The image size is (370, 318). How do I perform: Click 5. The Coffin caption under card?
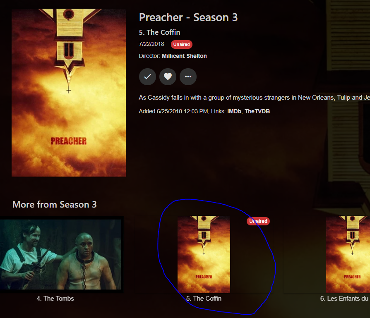click(x=204, y=299)
